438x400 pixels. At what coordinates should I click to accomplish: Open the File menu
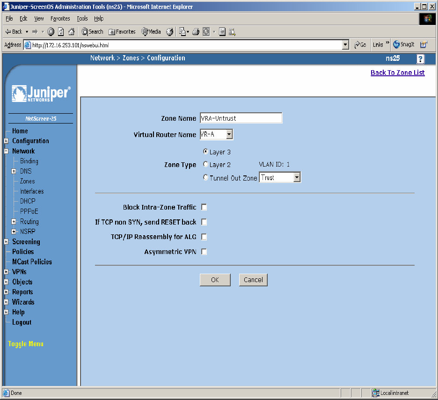coord(9,18)
